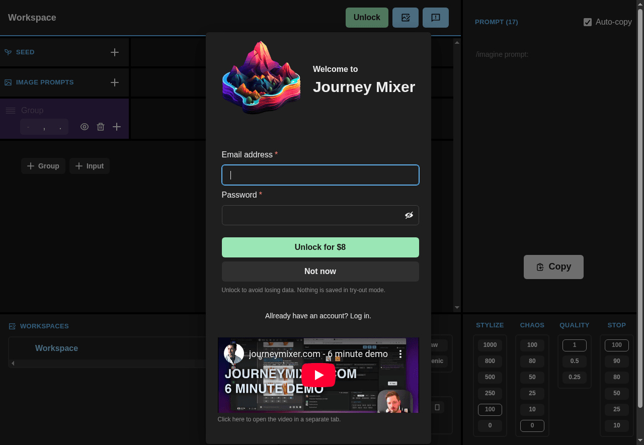The width and height of the screenshot is (644, 445).
Task: Open the PROMPT (17) panel header
Action: 496,22
